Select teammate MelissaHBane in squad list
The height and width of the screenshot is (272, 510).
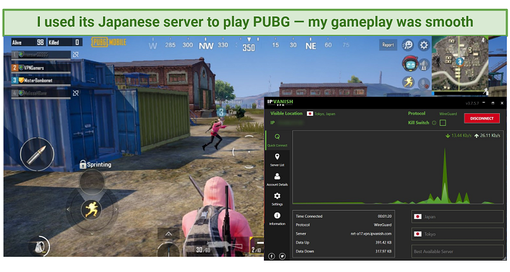[x=41, y=93]
